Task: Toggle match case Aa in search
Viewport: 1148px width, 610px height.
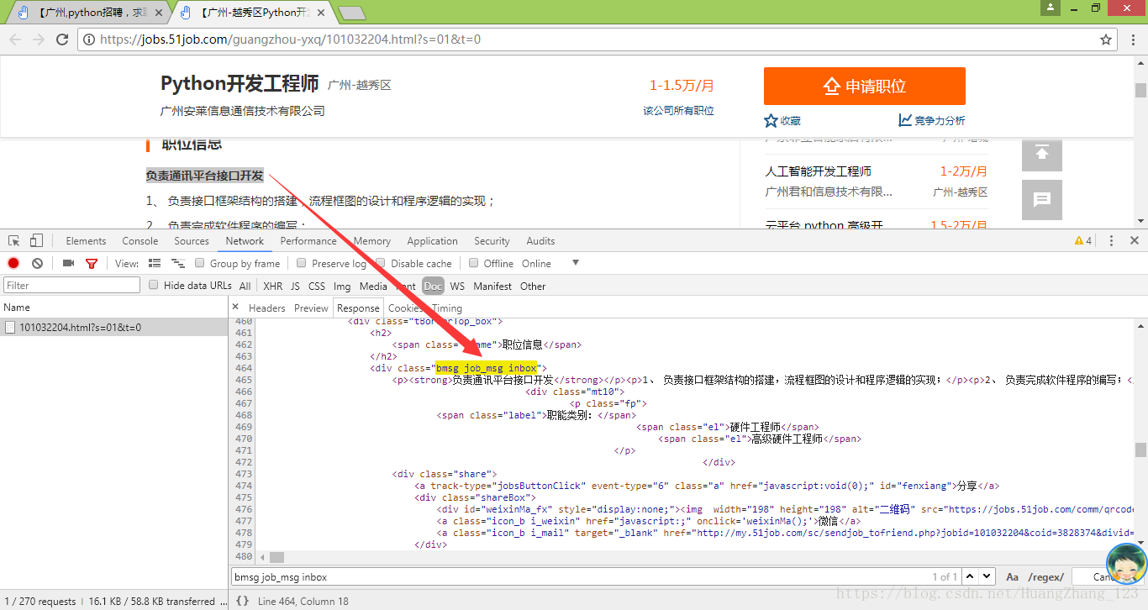Action: pos(1013,577)
